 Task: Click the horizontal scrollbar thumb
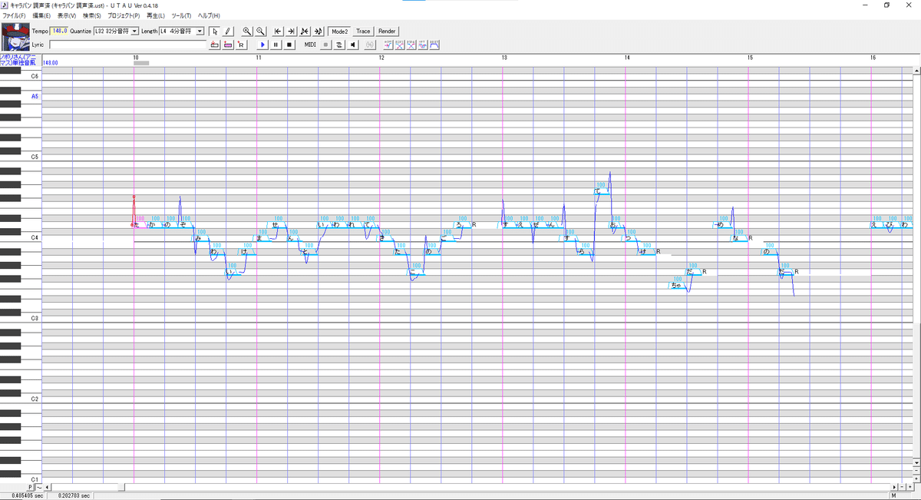click(x=120, y=487)
